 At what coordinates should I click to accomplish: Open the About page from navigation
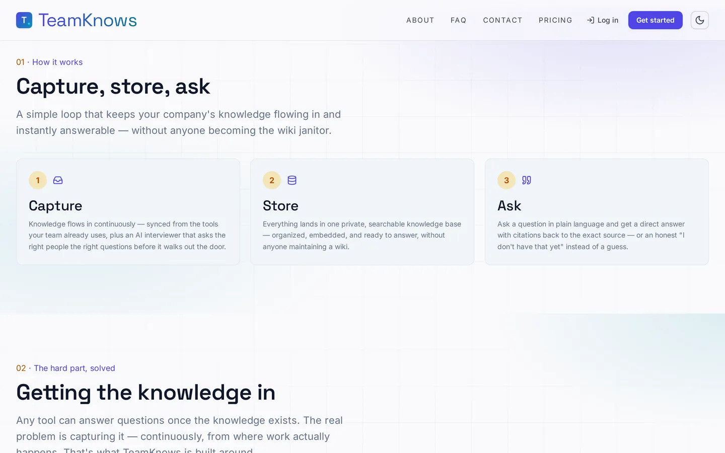tap(420, 20)
